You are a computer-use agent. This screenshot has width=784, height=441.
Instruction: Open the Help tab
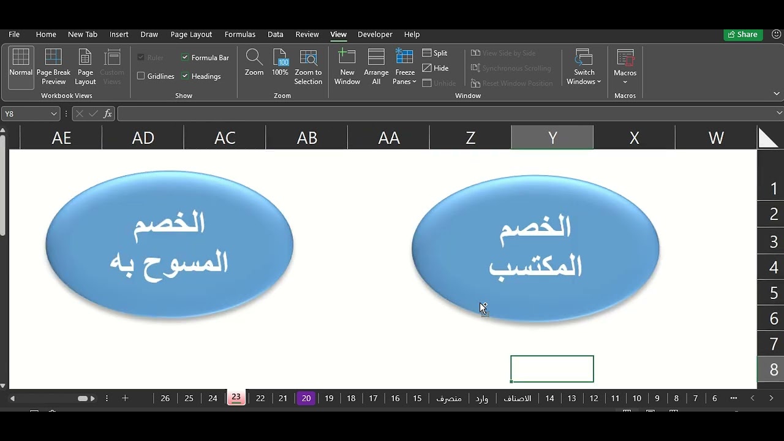click(412, 34)
